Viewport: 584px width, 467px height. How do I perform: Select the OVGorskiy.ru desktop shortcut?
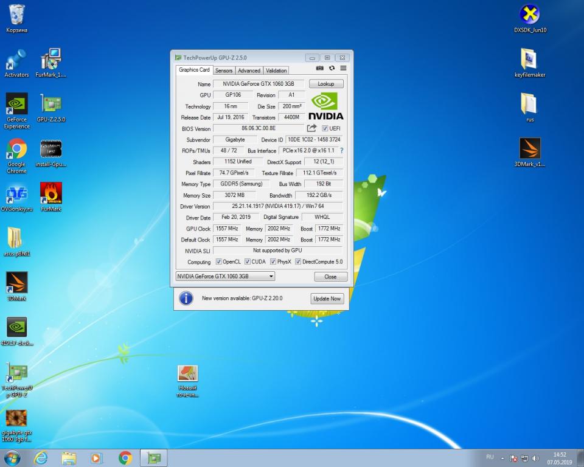[x=16, y=198]
